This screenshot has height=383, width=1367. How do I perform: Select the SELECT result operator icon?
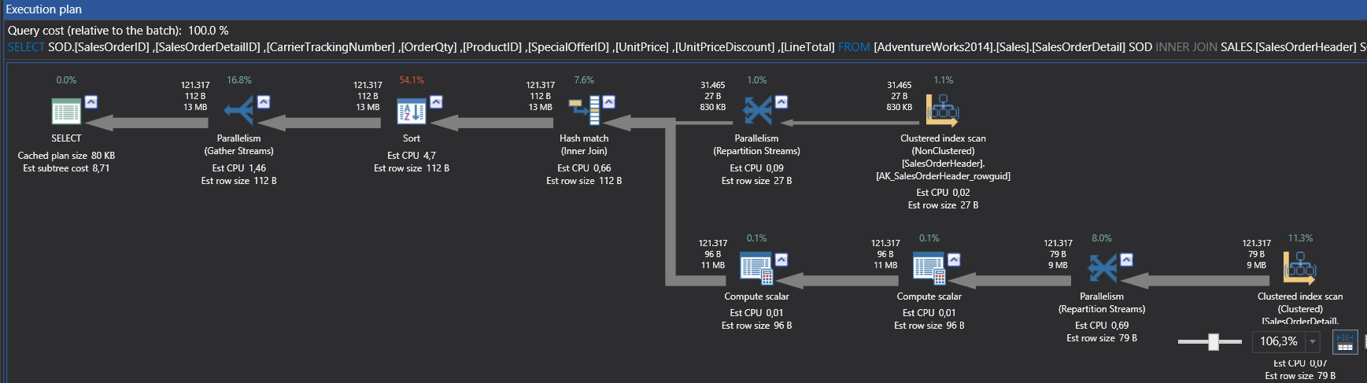[x=66, y=111]
